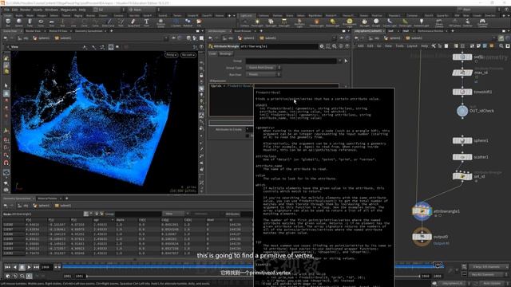
Task: Add an Area Light from shelf
Action: click(x=284, y=22)
